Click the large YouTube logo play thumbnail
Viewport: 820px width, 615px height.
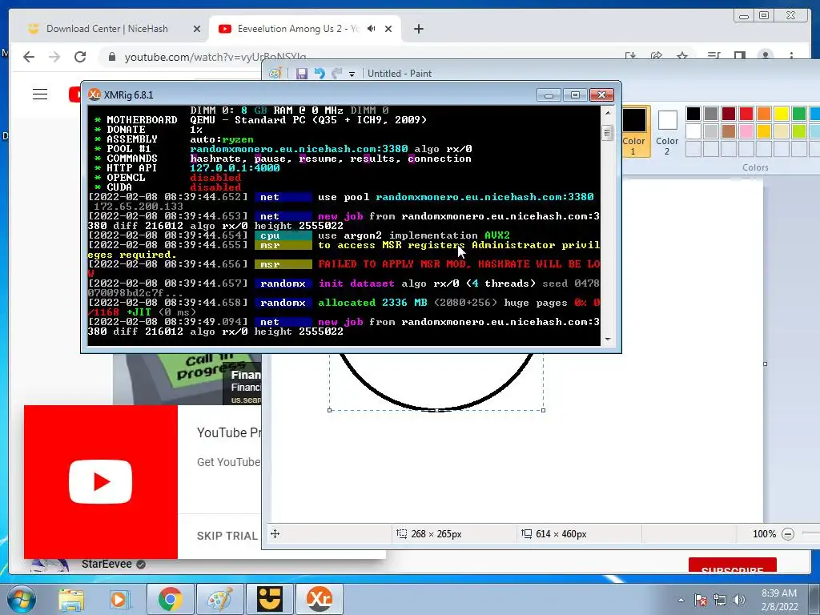(x=100, y=481)
